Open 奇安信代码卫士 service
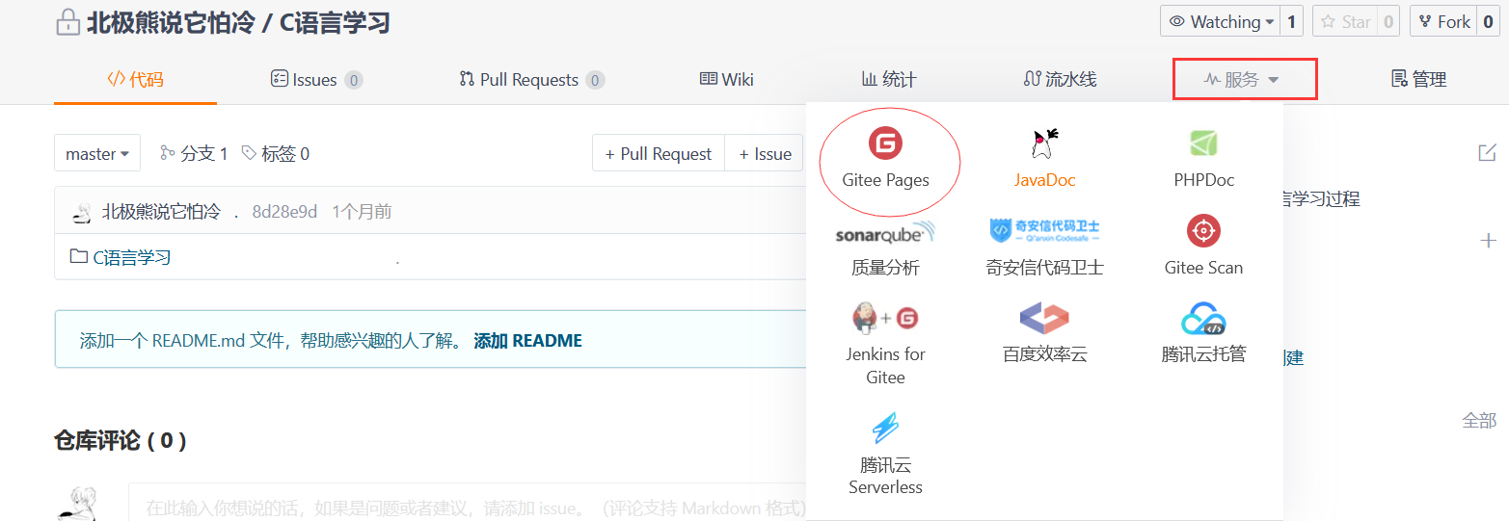This screenshot has height=521, width=1509. [x=1044, y=247]
